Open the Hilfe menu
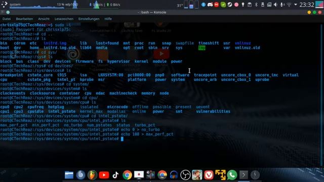The image size is (324, 182). (x=108, y=19)
